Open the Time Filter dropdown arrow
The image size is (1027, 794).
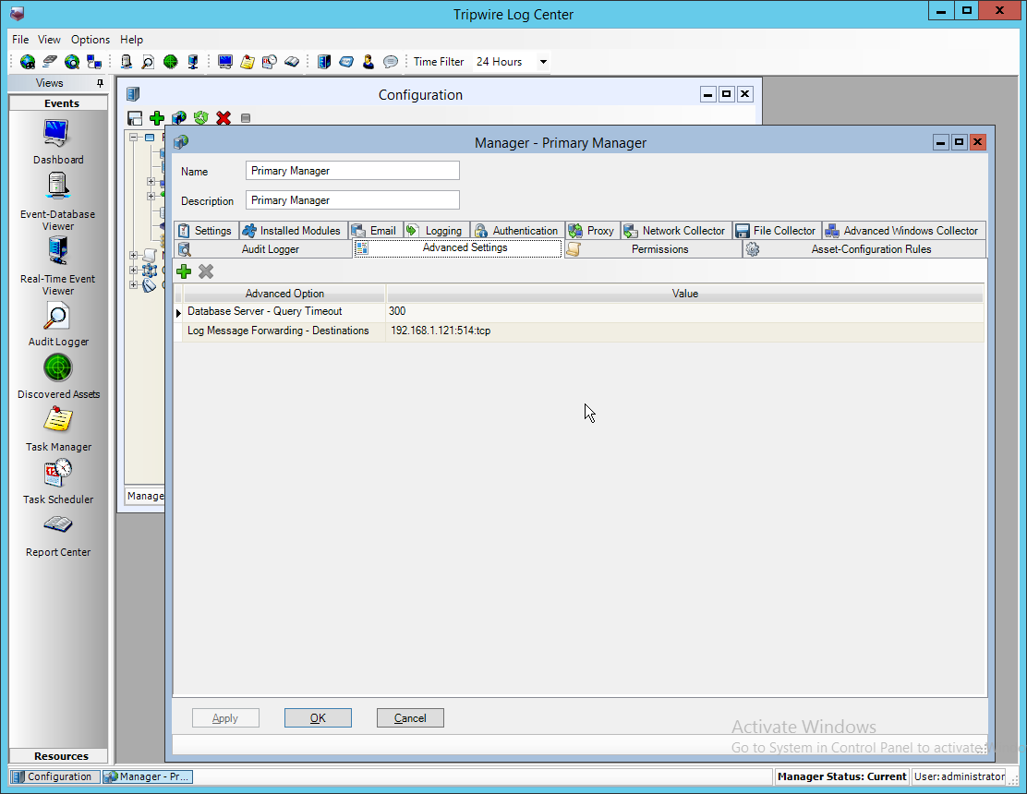click(543, 62)
